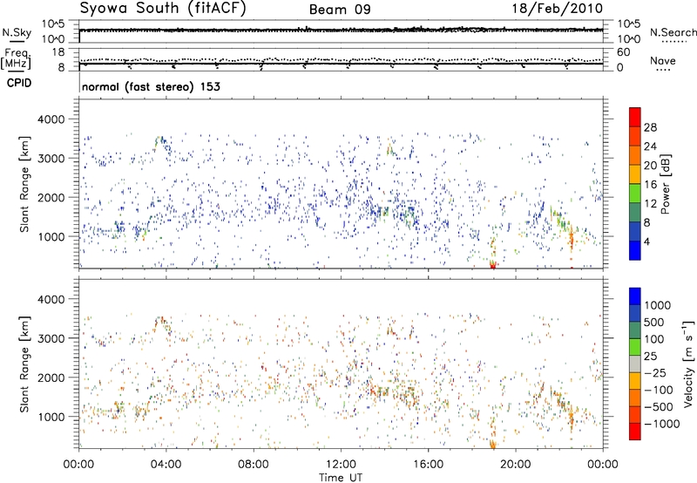Click the '-100' velocity colorbar label
697x483 pixels.
coord(659,390)
